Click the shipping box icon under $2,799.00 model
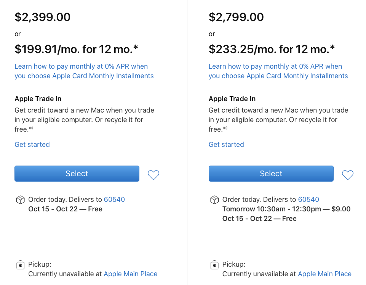This screenshot has height=285, width=366. (x=214, y=200)
